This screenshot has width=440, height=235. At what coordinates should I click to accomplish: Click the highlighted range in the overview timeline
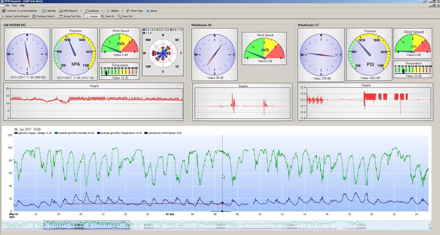(87, 225)
